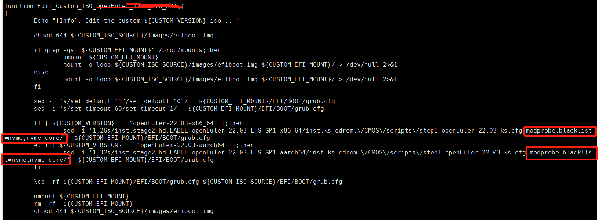Click the sed line setting default="0"
The image size is (598, 220).
tap(184, 101)
